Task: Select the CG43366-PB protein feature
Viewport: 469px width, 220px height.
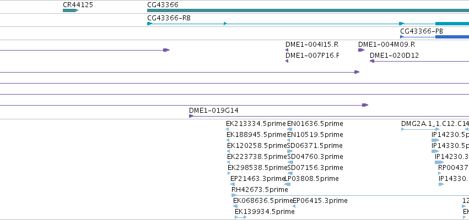Action: (435, 37)
